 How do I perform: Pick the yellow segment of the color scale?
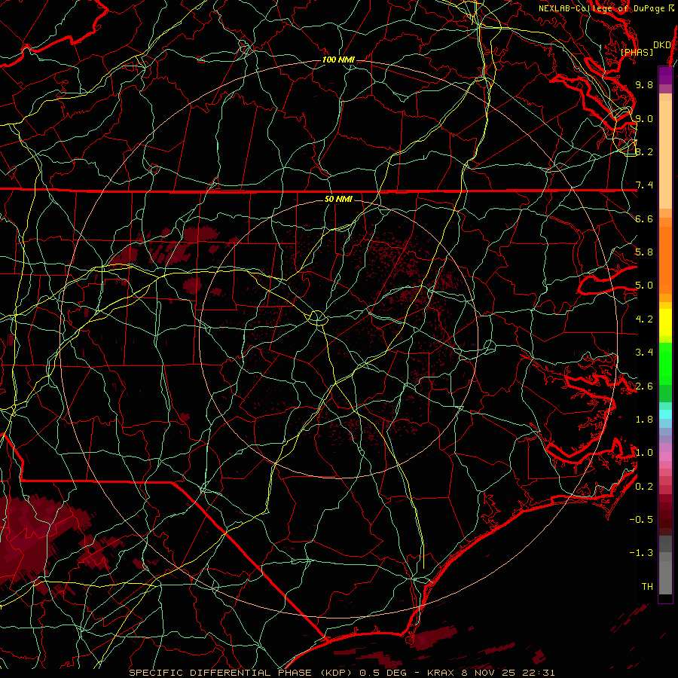click(665, 322)
